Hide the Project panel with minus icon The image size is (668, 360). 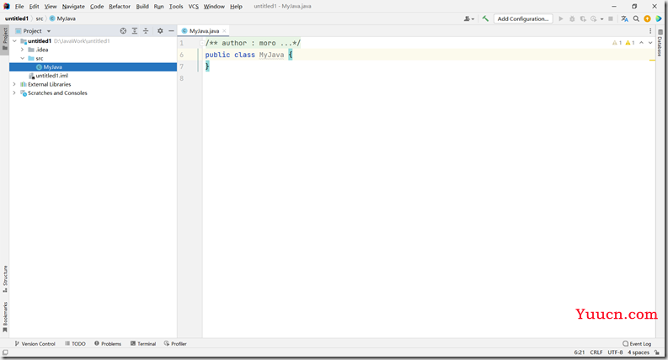[x=171, y=31]
